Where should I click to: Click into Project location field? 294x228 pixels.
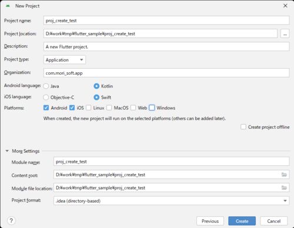[161, 33]
